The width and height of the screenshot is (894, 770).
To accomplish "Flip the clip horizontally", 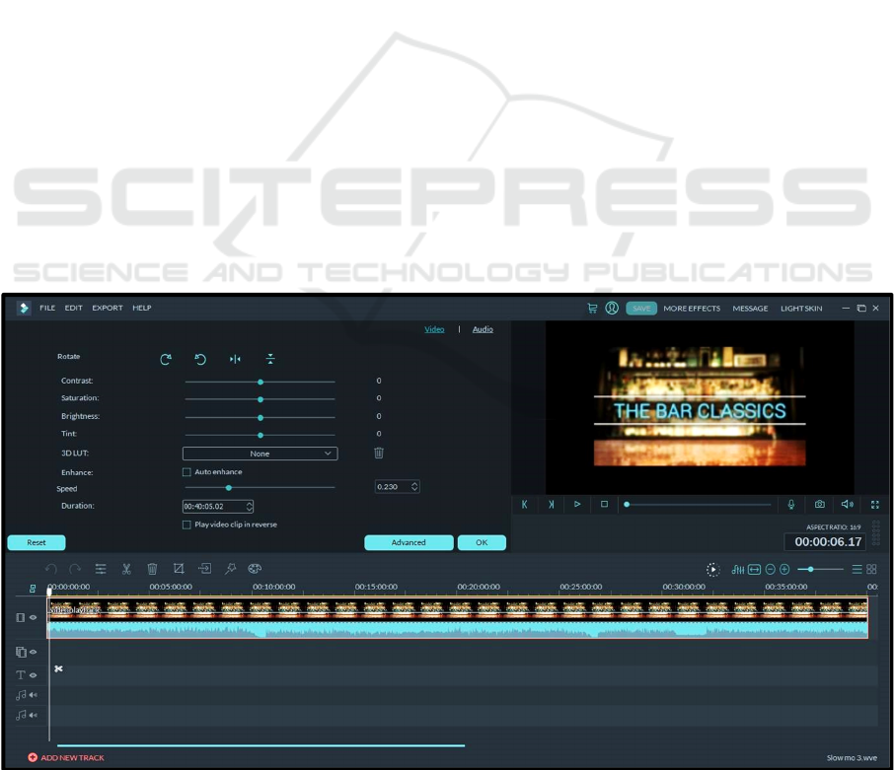I will pyautogui.click(x=235, y=360).
